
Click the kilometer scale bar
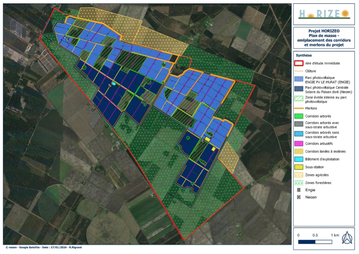click(315, 241)
